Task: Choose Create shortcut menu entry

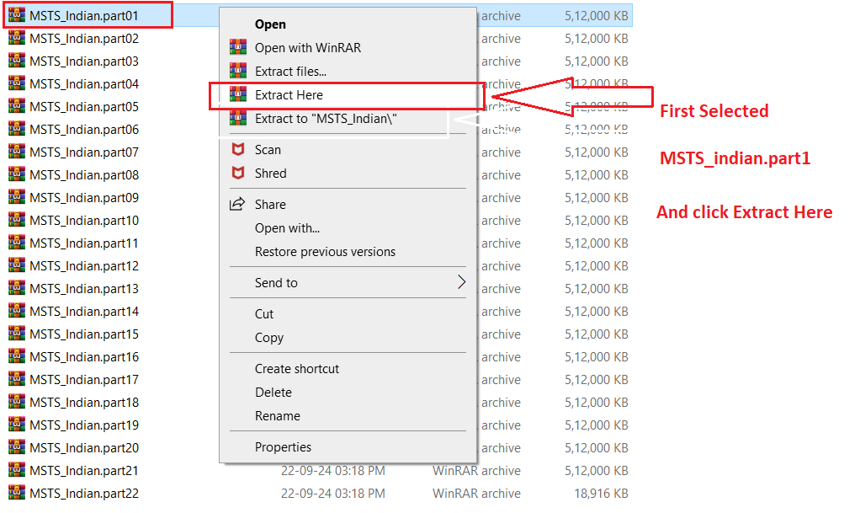Action: 297,369
